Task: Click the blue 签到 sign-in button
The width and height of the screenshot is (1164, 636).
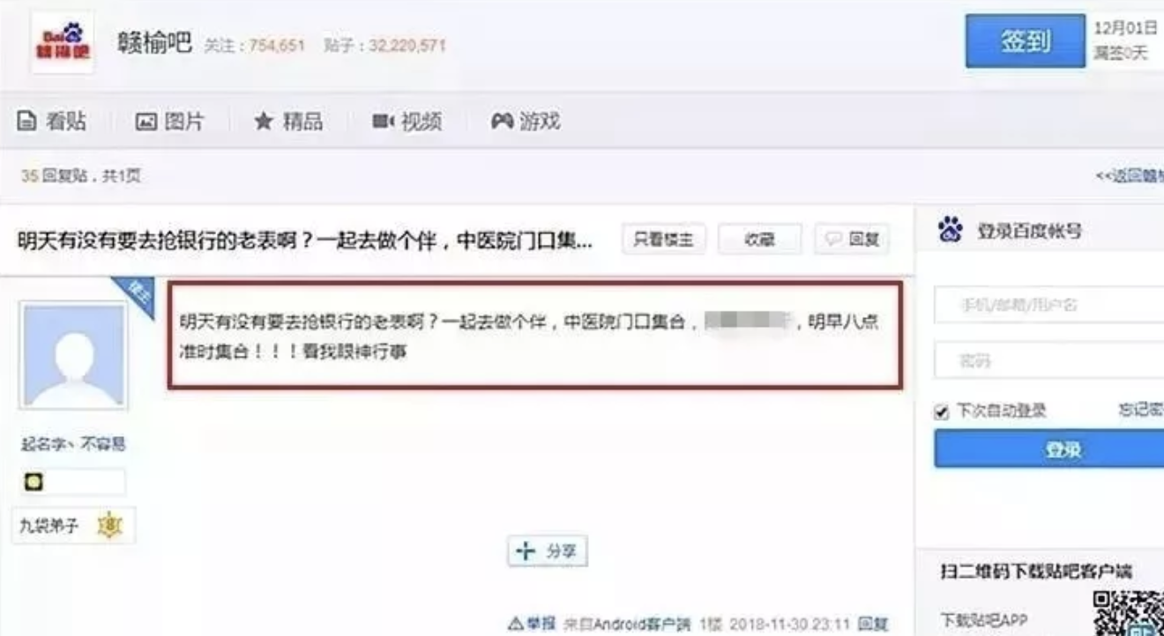Action: click(x=1025, y=41)
